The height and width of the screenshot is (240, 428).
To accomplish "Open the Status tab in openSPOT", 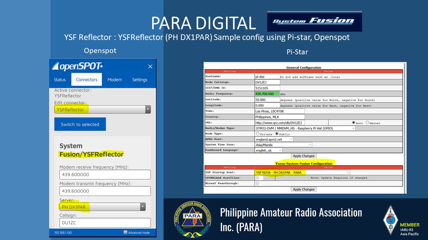I will (x=60, y=80).
